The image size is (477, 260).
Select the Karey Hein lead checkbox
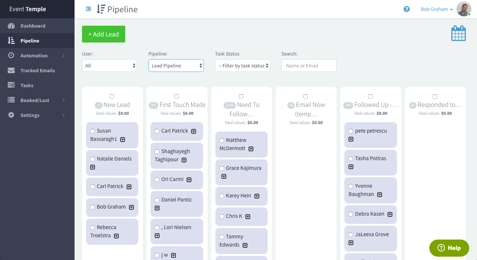coord(222,196)
